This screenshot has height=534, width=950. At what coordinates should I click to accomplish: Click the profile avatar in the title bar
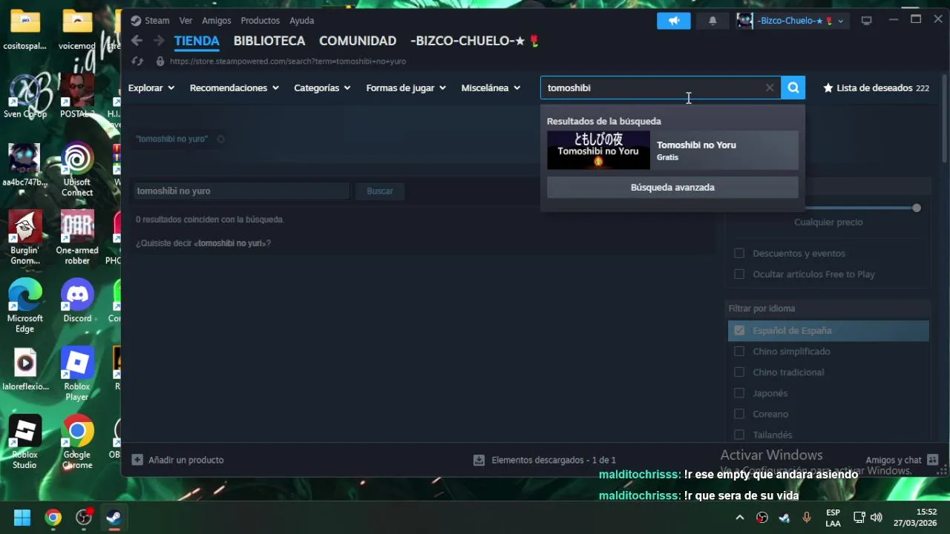744,21
